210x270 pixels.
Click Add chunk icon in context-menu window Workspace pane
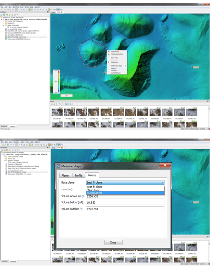coord(1,15)
